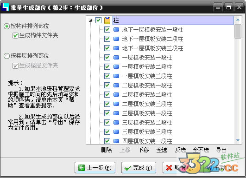Screen dimensions: 246x178
Task: Click blue folder icon of 地下一层模板安装一段柱
Action: [116, 29]
